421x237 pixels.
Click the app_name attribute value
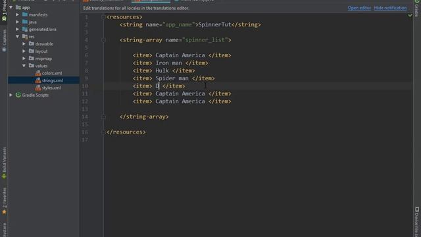click(178, 24)
